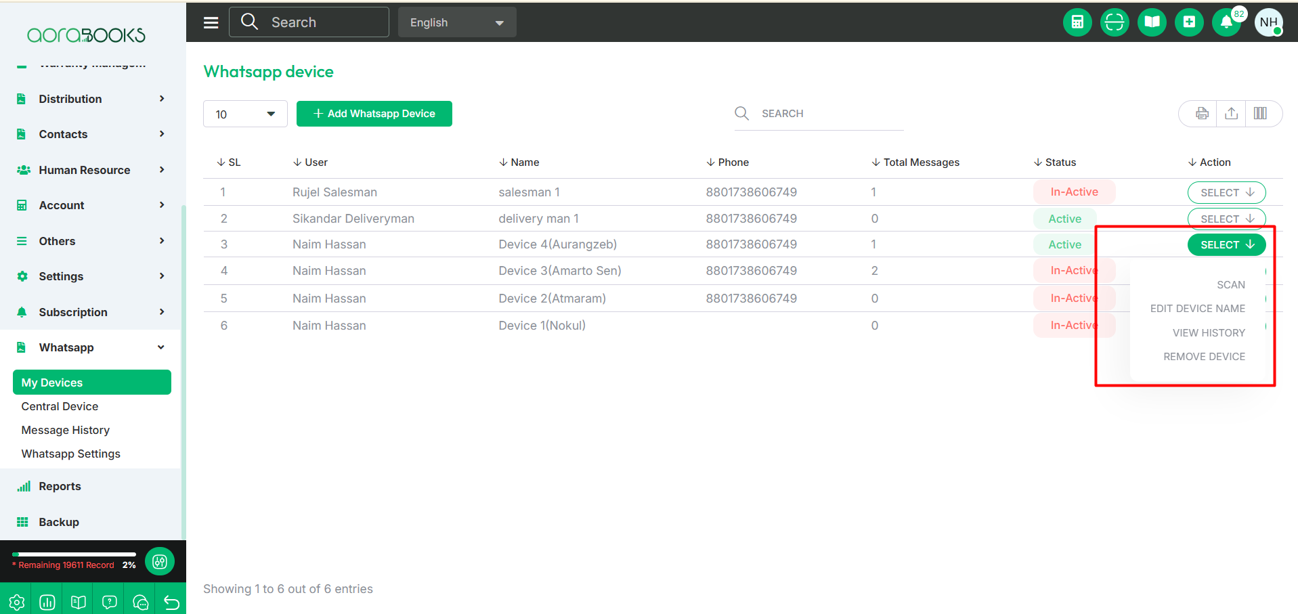
Task: Open the book icon in top bar
Action: tap(1152, 22)
